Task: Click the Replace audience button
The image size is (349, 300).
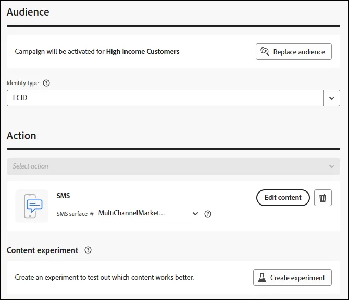Action: (x=294, y=52)
